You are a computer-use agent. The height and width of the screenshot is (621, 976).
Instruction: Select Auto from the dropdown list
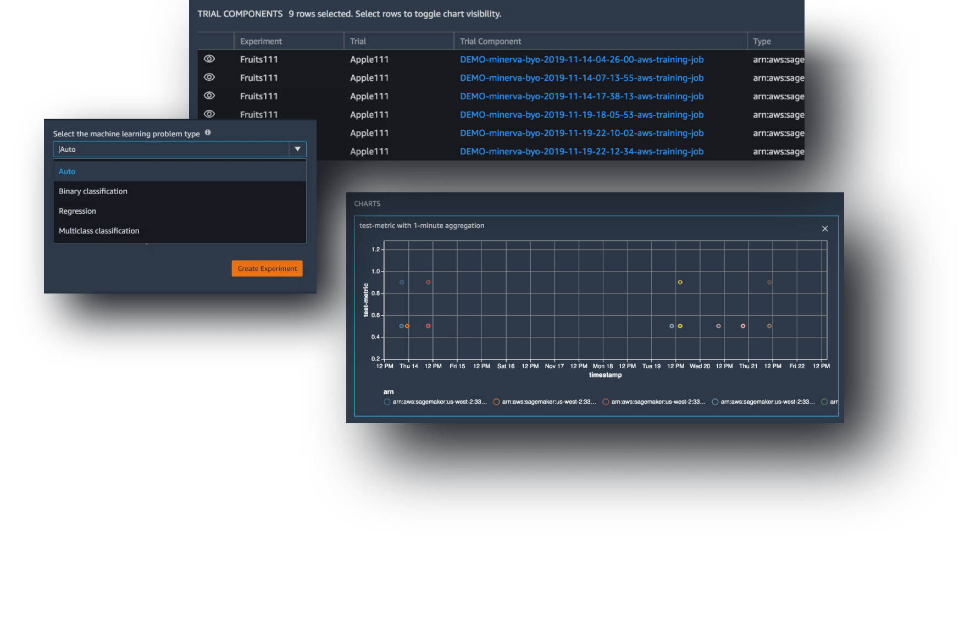tap(67, 171)
